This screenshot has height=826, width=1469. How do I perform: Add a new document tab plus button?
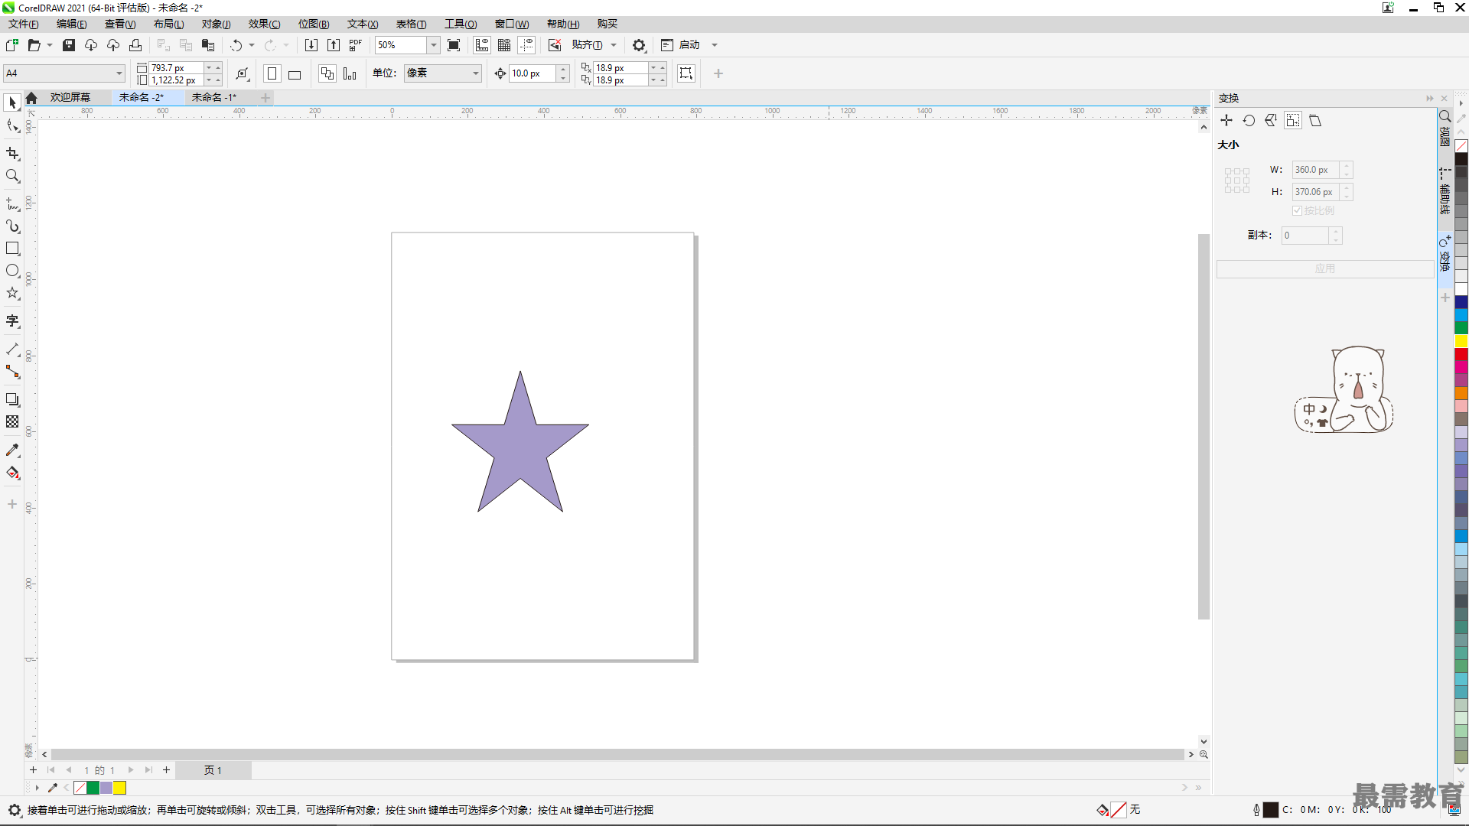pos(265,97)
